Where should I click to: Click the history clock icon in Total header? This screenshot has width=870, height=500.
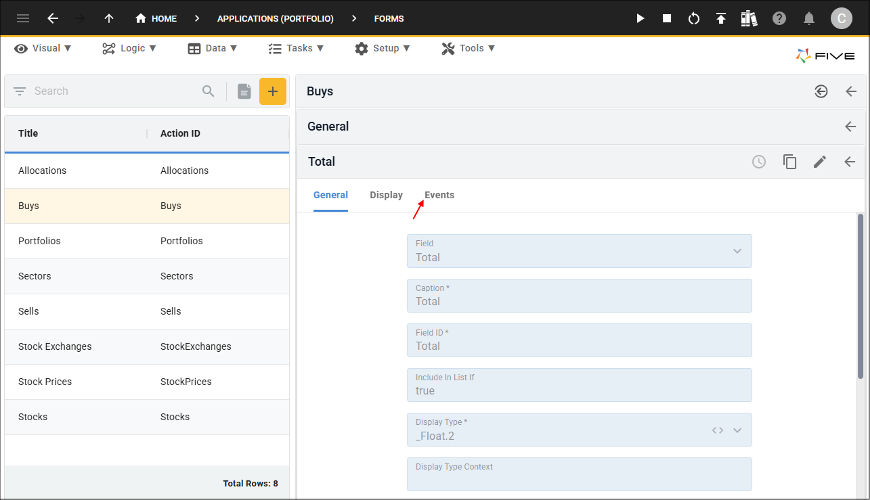759,162
